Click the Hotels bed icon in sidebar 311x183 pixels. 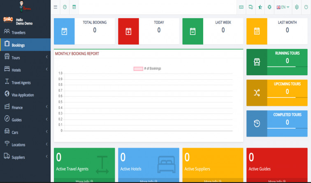tap(7, 69)
